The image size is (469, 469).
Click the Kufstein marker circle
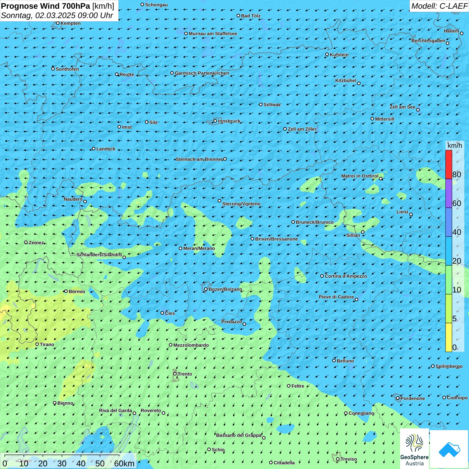click(x=327, y=54)
